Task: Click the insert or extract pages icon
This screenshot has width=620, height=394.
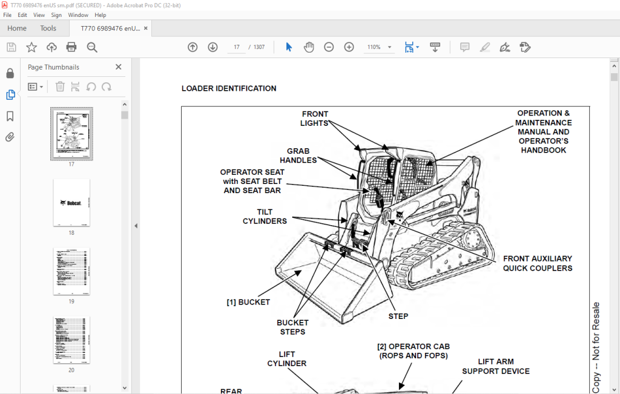Action: click(x=75, y=87)
